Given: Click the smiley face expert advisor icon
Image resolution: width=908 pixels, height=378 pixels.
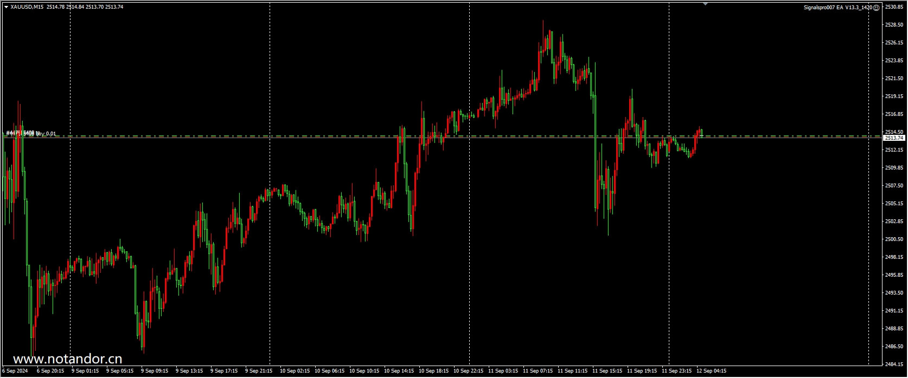Looking at the screenshot, I should coord(877,8).
